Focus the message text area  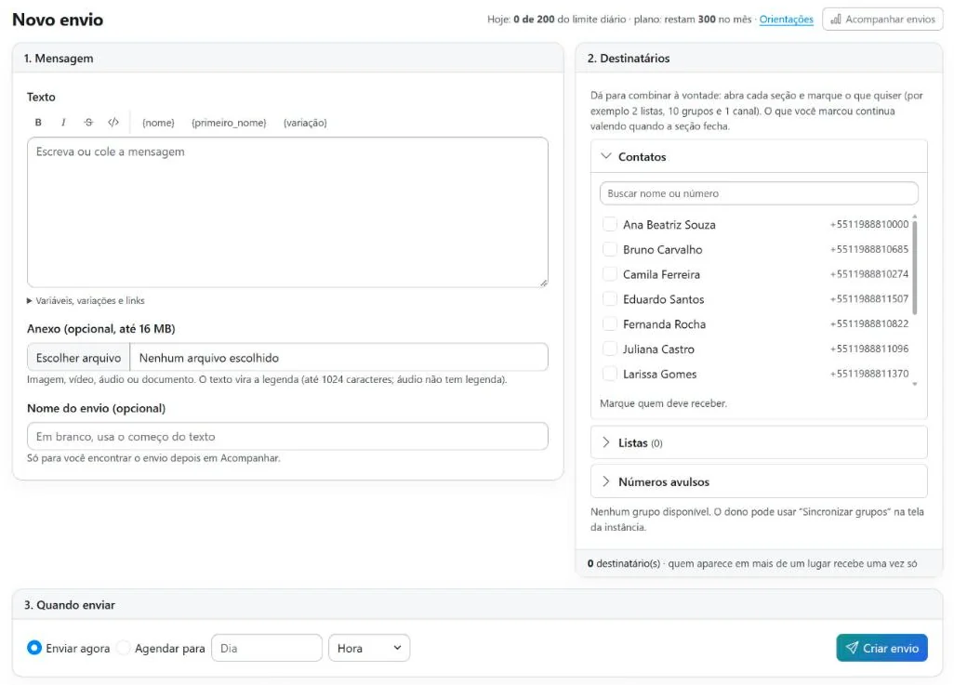[287, 212]
